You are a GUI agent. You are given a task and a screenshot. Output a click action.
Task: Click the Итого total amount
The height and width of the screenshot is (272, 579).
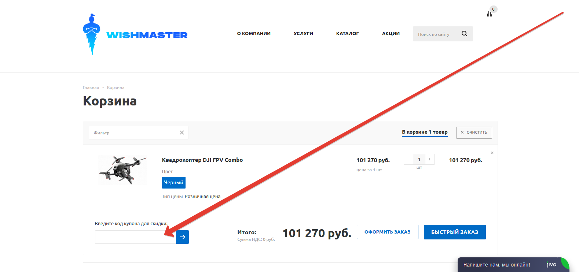pos(317,233)
